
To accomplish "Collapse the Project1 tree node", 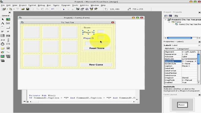I will [166, 19].
